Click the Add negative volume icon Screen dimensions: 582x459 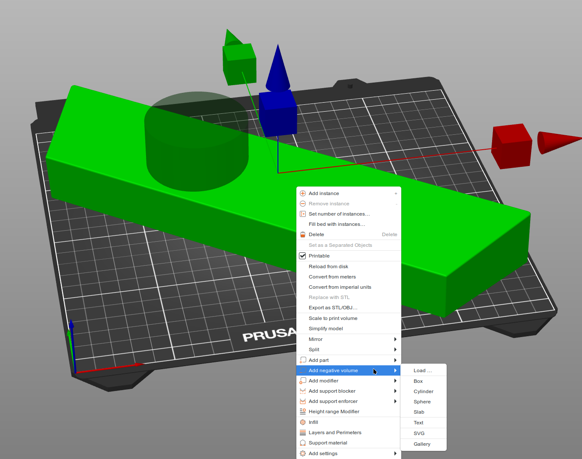[303, 370]
